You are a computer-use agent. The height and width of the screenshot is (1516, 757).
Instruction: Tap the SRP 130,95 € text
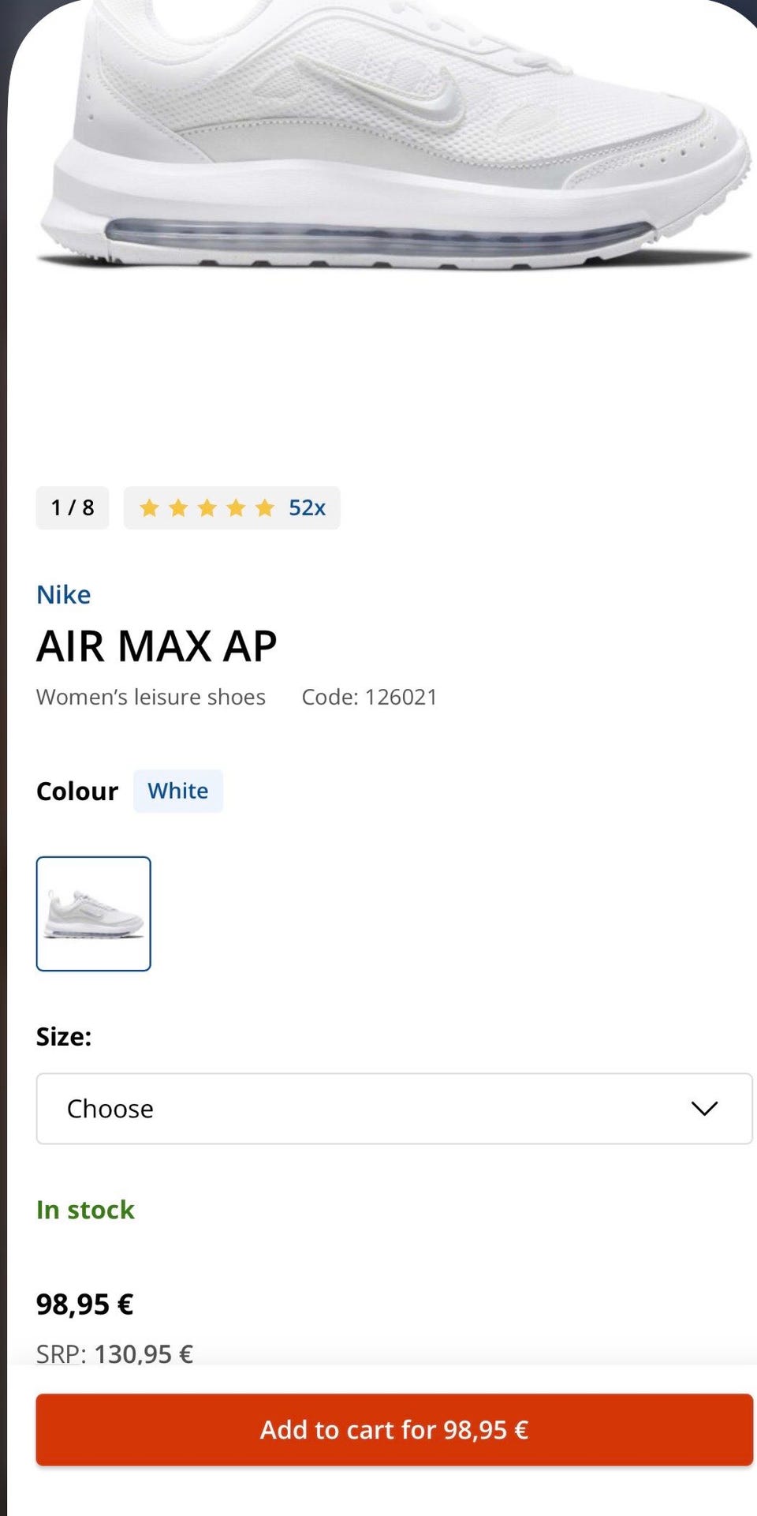[115, 1353]
